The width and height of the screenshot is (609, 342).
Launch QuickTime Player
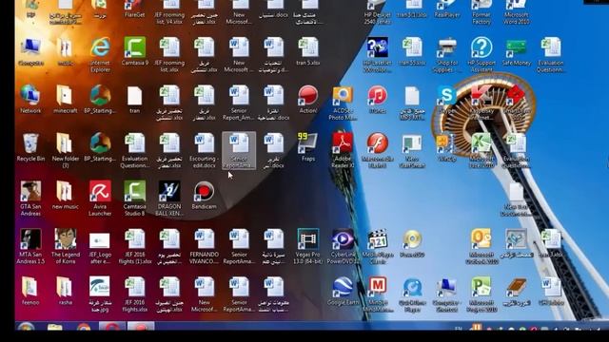pos(412,294)
